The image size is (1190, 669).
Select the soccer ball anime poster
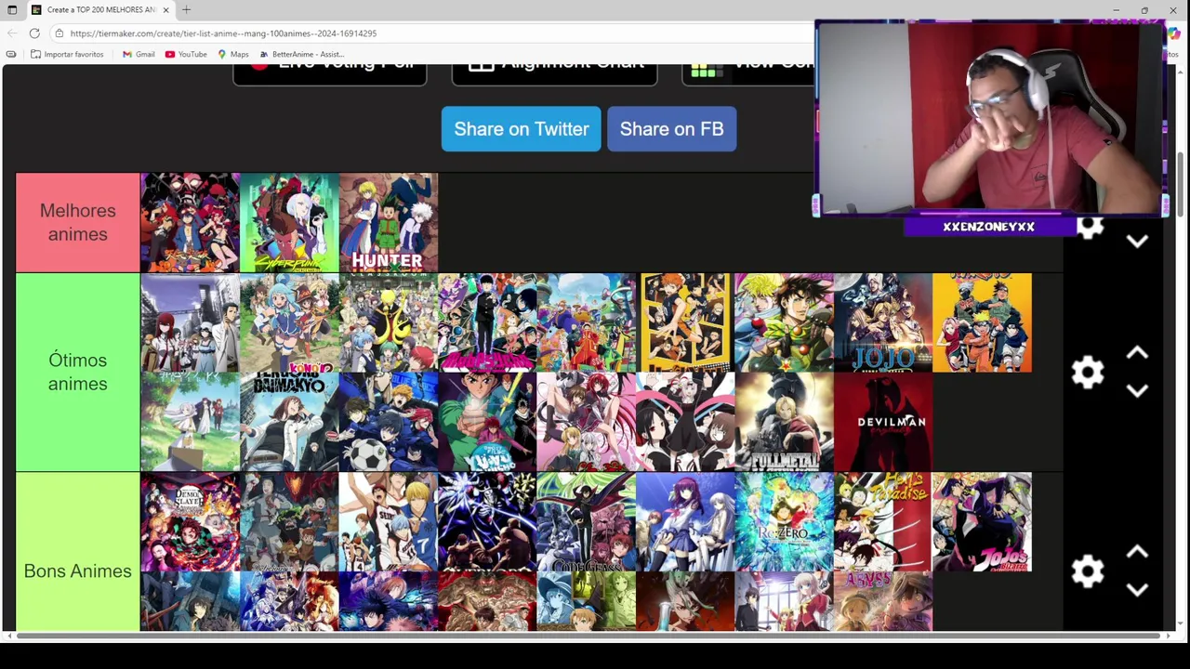point(388,422)
